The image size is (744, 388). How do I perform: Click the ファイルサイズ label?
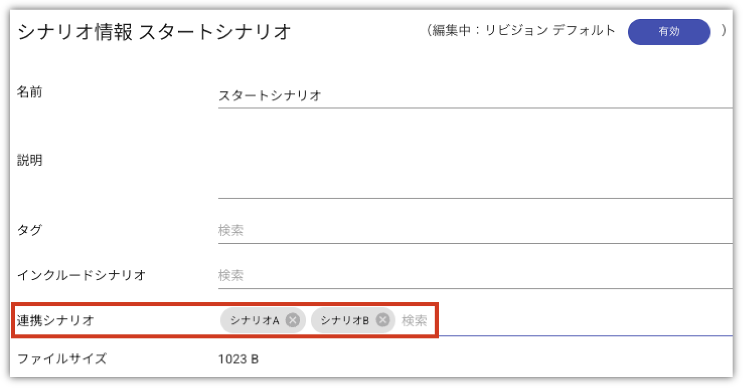click(62, 359)
